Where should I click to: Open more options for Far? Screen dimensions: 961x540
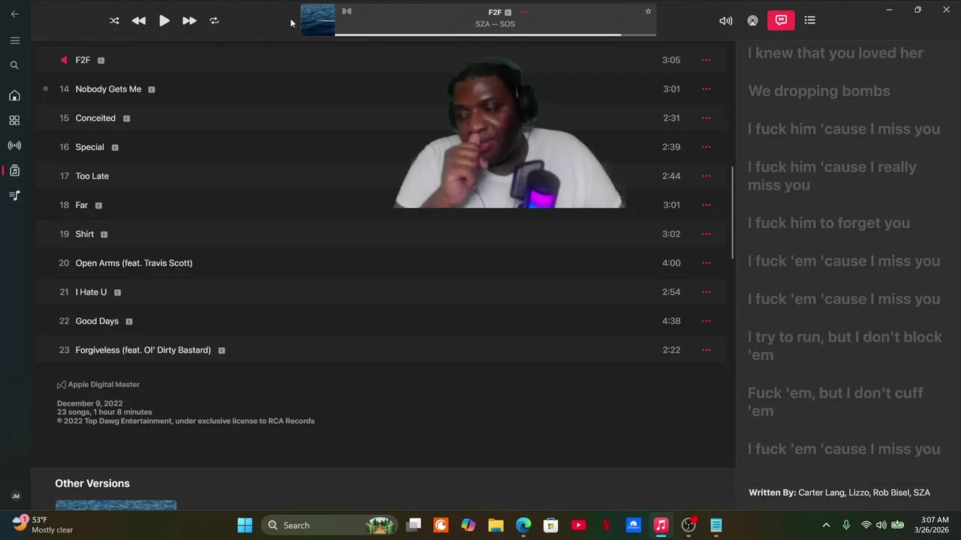[x=706, y=205]
